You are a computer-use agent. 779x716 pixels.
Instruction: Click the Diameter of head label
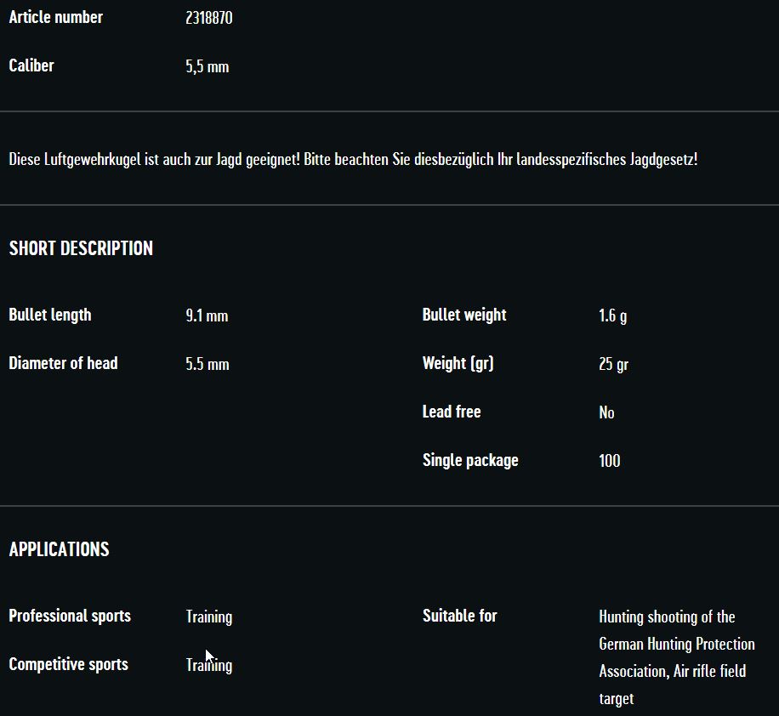tap(63, 363)
